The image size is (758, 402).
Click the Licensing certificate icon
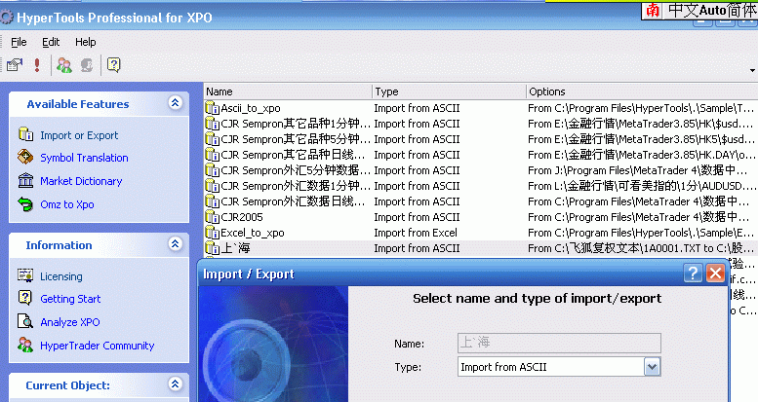click(25, 275)
